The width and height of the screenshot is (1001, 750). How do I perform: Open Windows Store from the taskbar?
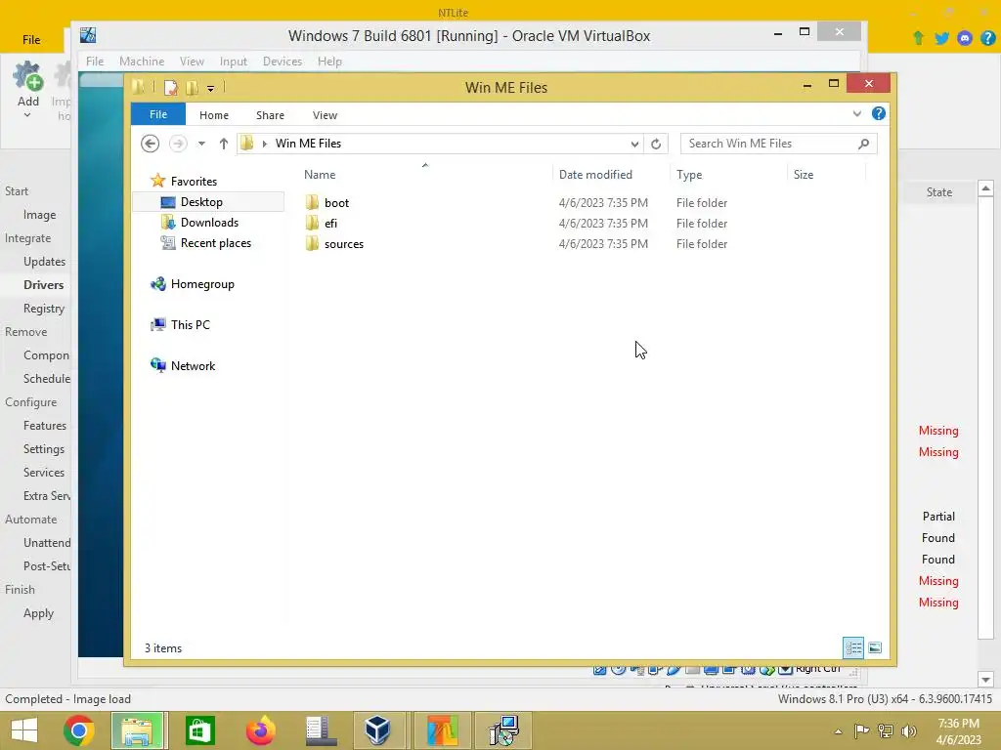(199, 730)
